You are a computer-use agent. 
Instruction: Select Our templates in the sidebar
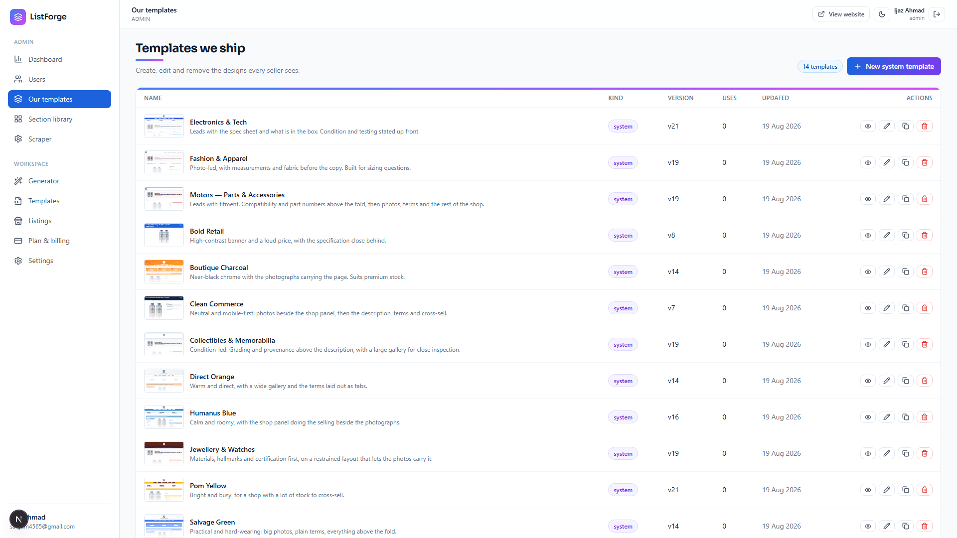59,99
